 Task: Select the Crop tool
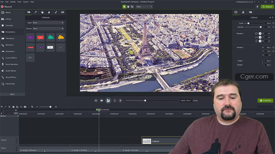pos(132,7)
